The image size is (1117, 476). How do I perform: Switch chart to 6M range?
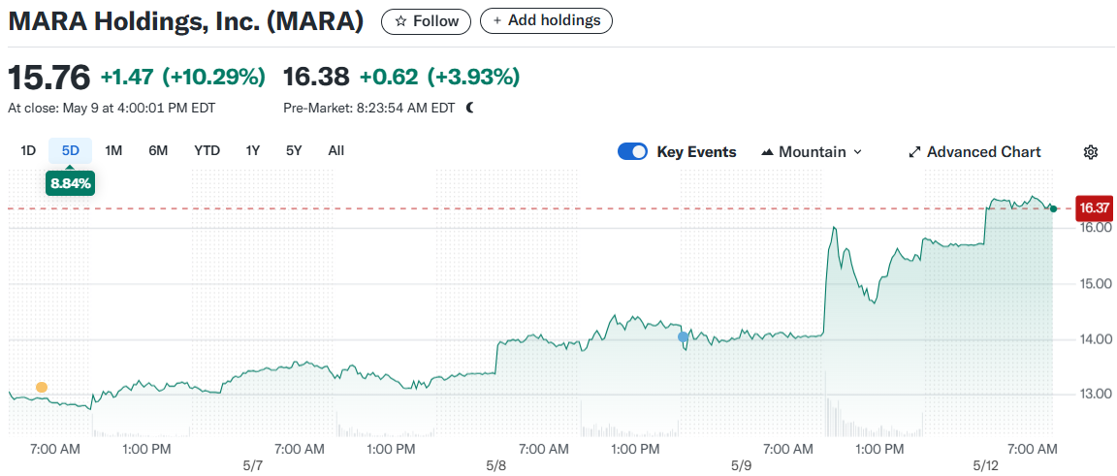coord(158,151)
